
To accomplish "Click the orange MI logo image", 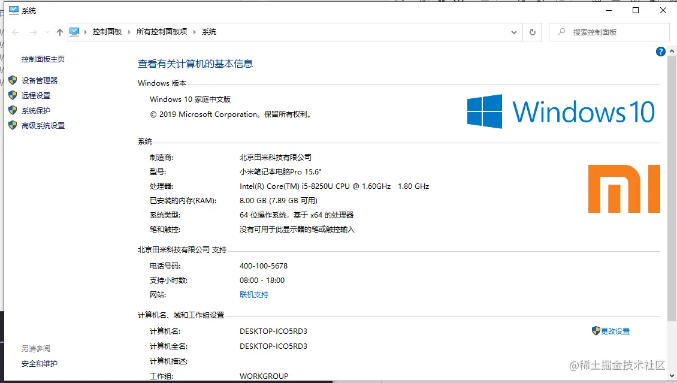I will pyautogui.click(x=624, y=189).
